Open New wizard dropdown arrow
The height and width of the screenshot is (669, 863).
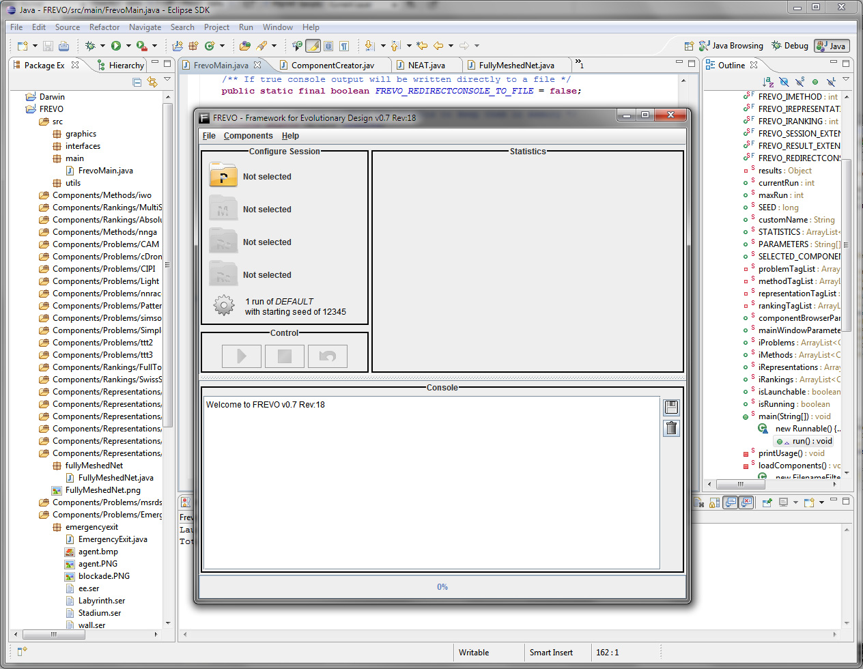click(35, 46)
